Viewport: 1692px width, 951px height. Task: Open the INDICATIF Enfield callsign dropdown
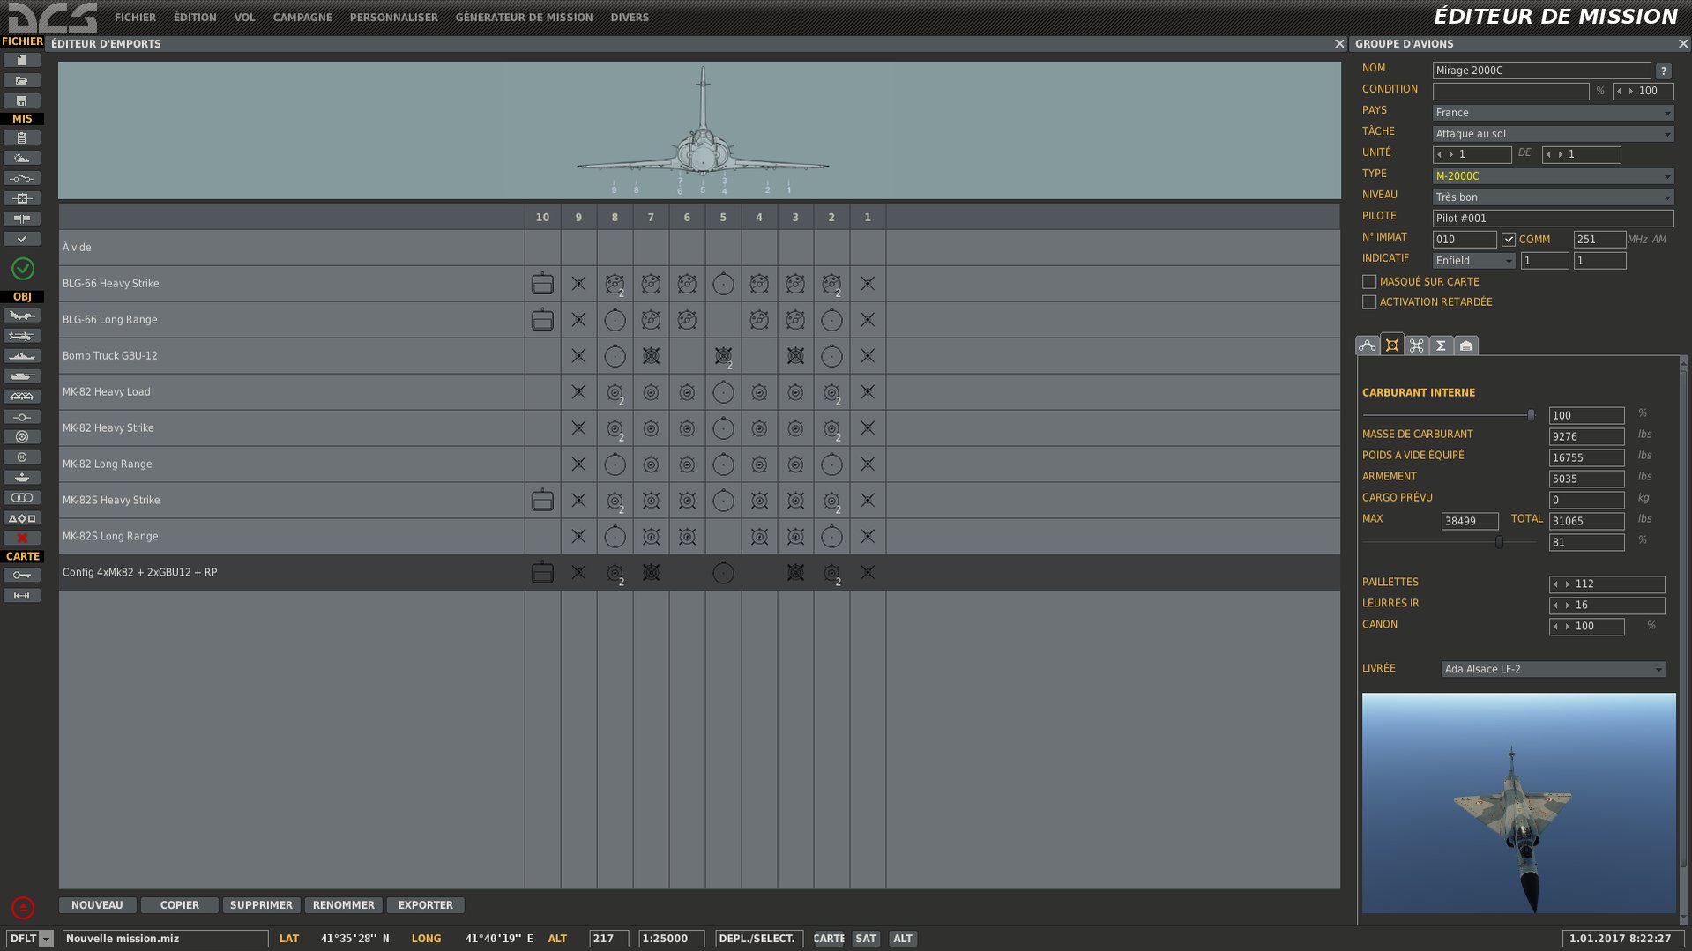(1473, 261)
